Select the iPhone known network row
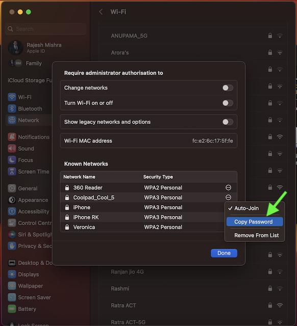 tap(143, 207)
